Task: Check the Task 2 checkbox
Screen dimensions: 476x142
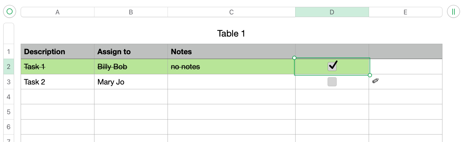Action: 332,82
